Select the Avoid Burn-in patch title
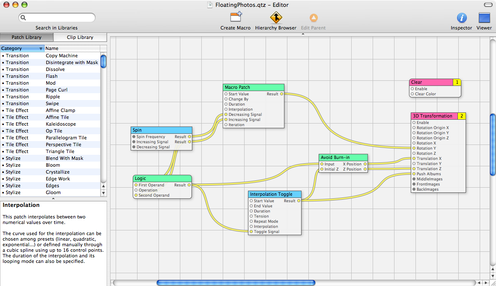This screenshot has width=496, height=286. 343,157
